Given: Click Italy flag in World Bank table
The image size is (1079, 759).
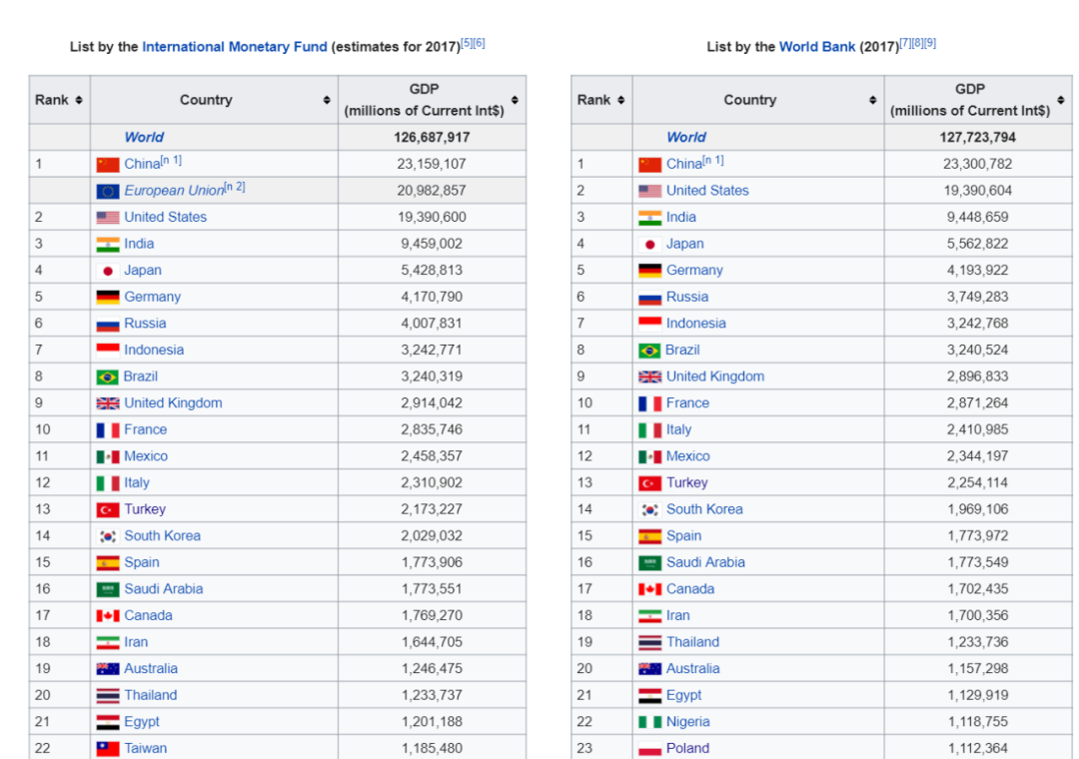Looking at the screenshot, I should (649, 430).
